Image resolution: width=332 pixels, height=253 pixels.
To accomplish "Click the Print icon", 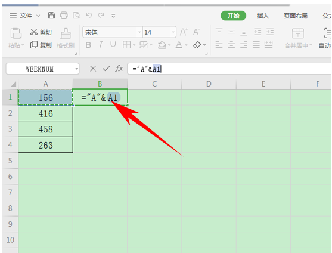I will coord(64,16).
